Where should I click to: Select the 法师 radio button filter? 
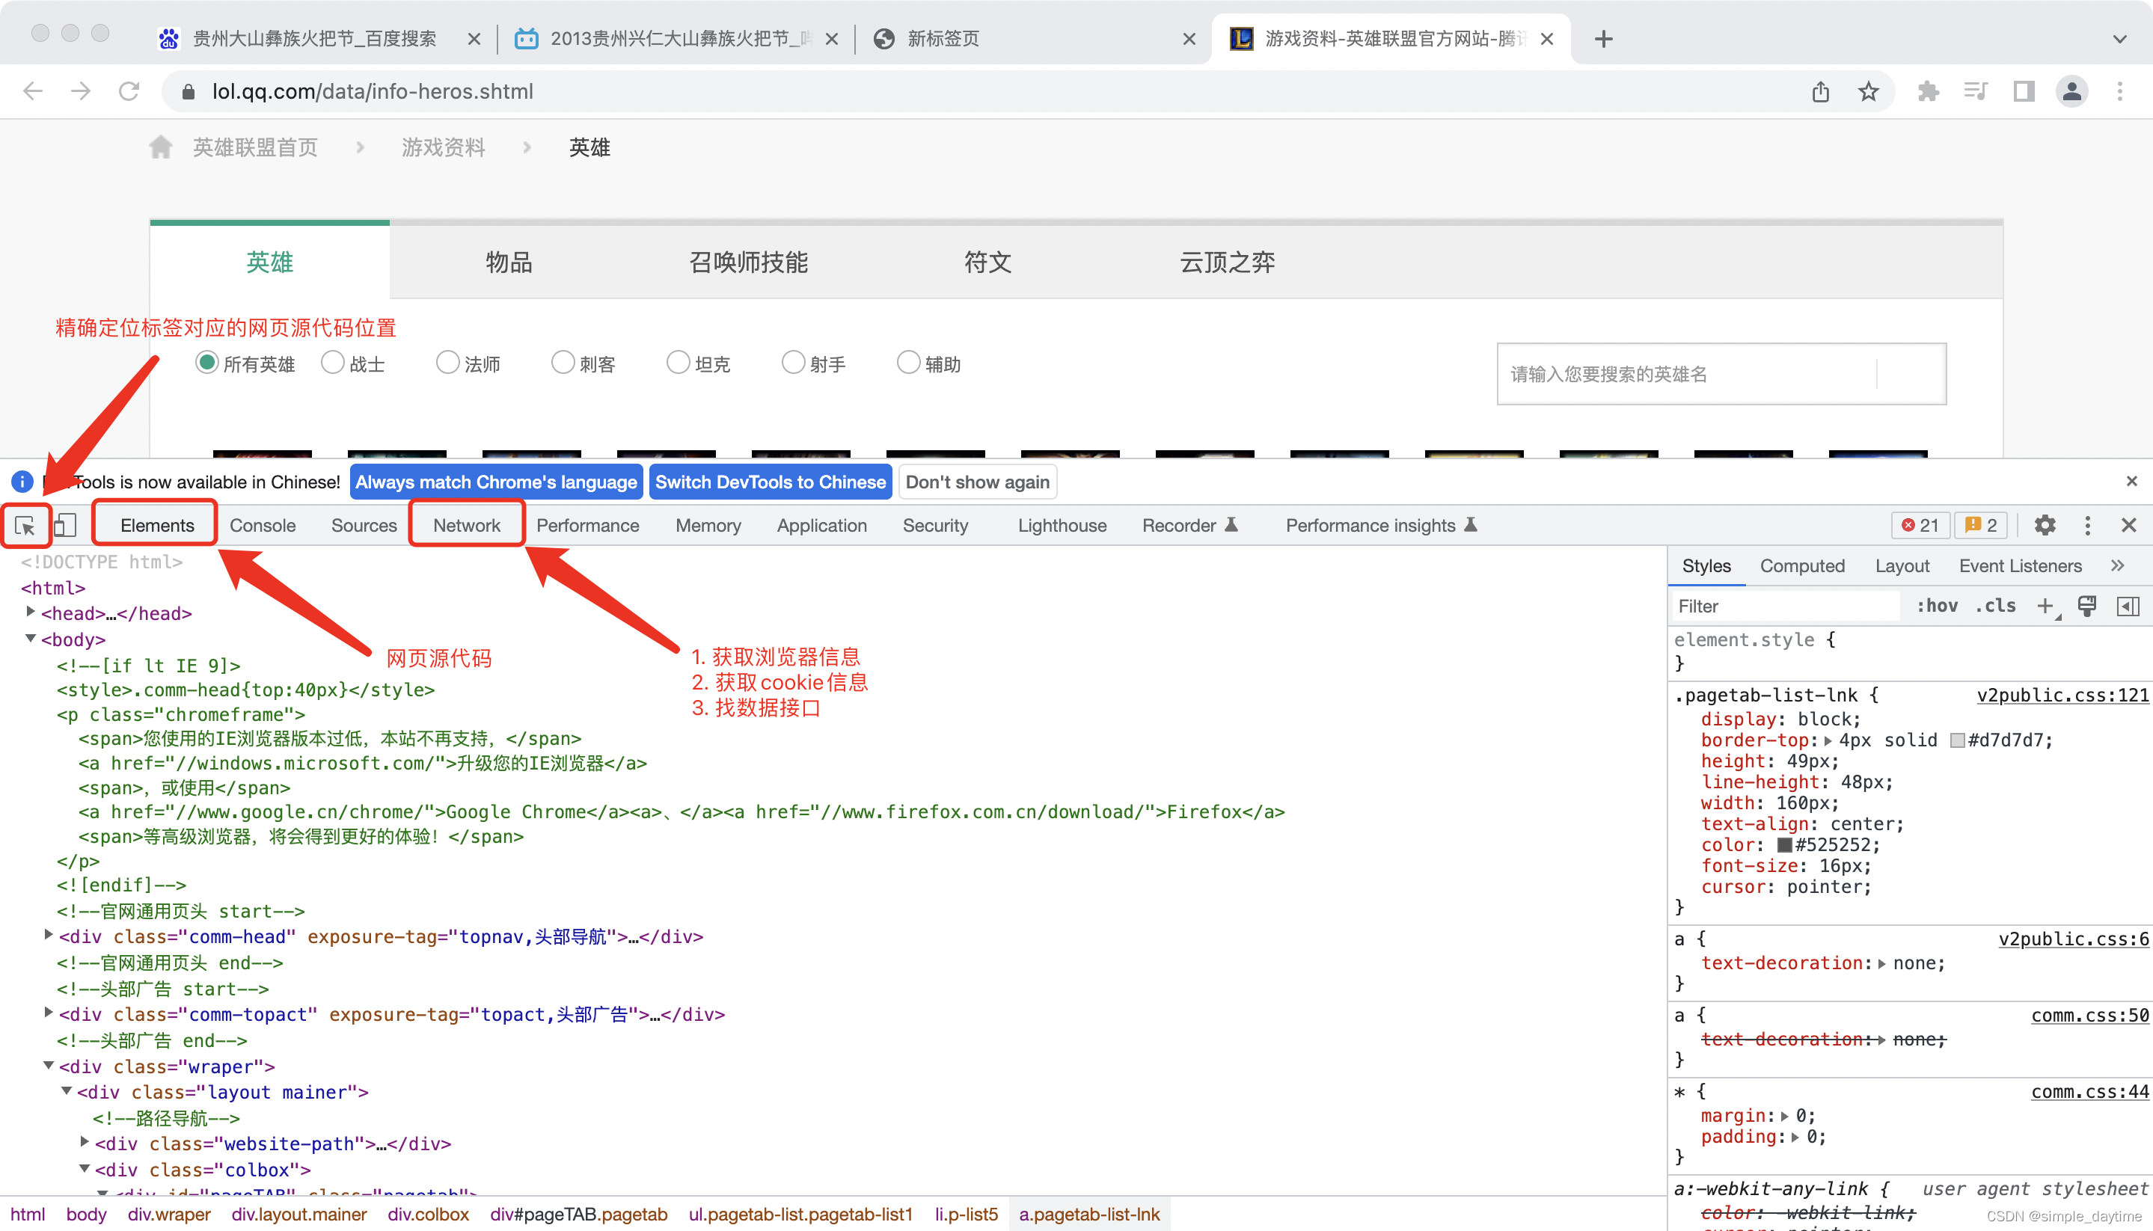(x=447, y=362)
